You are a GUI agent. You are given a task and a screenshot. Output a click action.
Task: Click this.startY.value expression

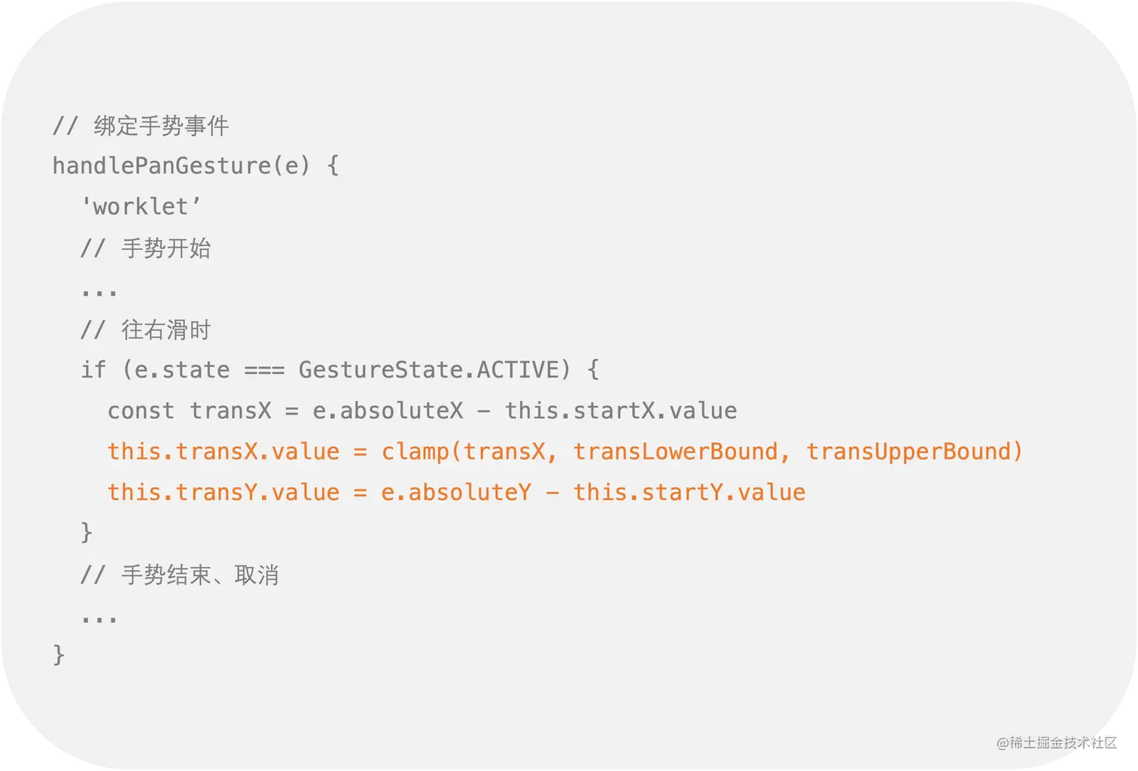pyautogui.click(x=689, y=492)
